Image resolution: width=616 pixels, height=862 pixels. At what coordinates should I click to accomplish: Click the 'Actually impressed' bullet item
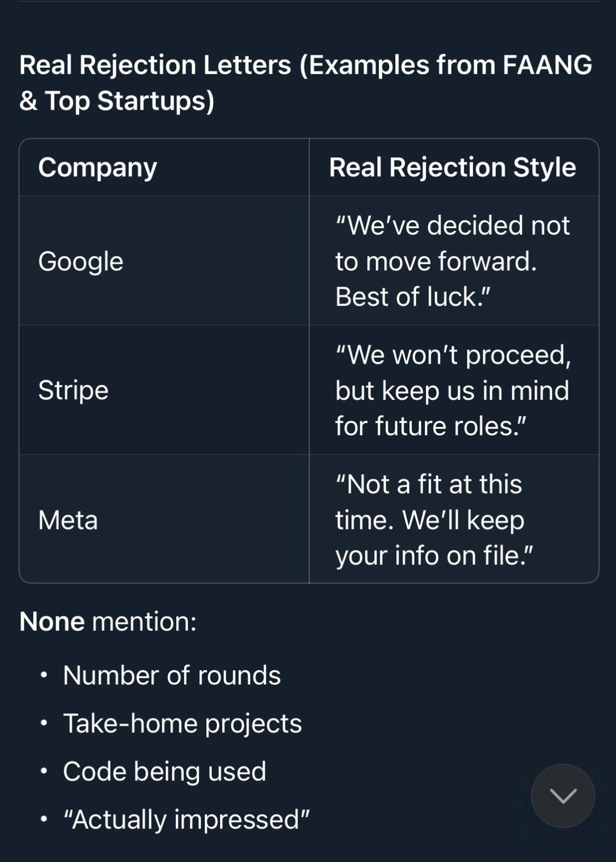(186, 819)
